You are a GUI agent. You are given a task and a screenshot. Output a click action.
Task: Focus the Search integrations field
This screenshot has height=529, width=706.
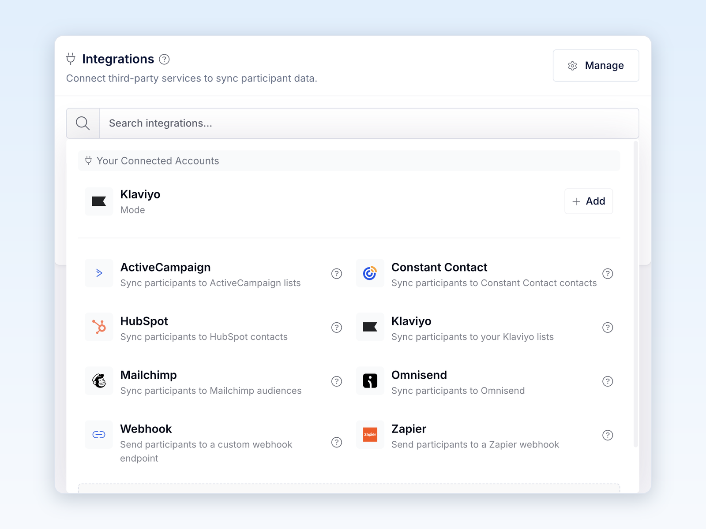click(x=369, y=123)
